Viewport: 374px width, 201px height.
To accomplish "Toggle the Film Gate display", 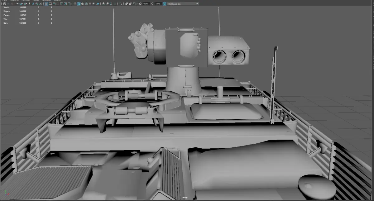I will coord(50,4).
